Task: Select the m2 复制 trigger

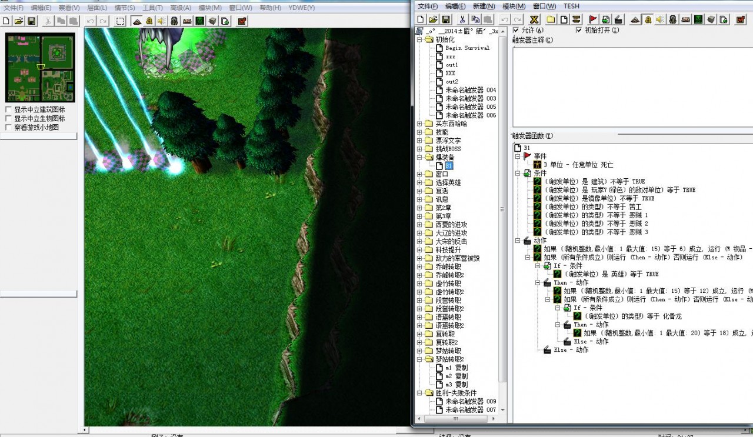Action: pos(457,376)
